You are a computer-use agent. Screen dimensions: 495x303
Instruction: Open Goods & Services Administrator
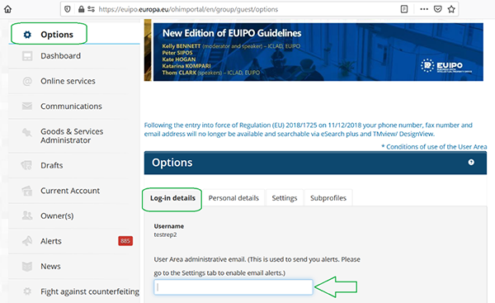72,136
